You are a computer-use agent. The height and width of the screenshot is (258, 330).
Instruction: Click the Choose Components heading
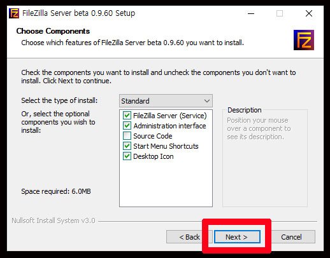click(53, 31)
